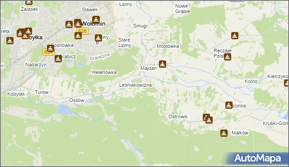Click the road 634 shield

(48, 52)
